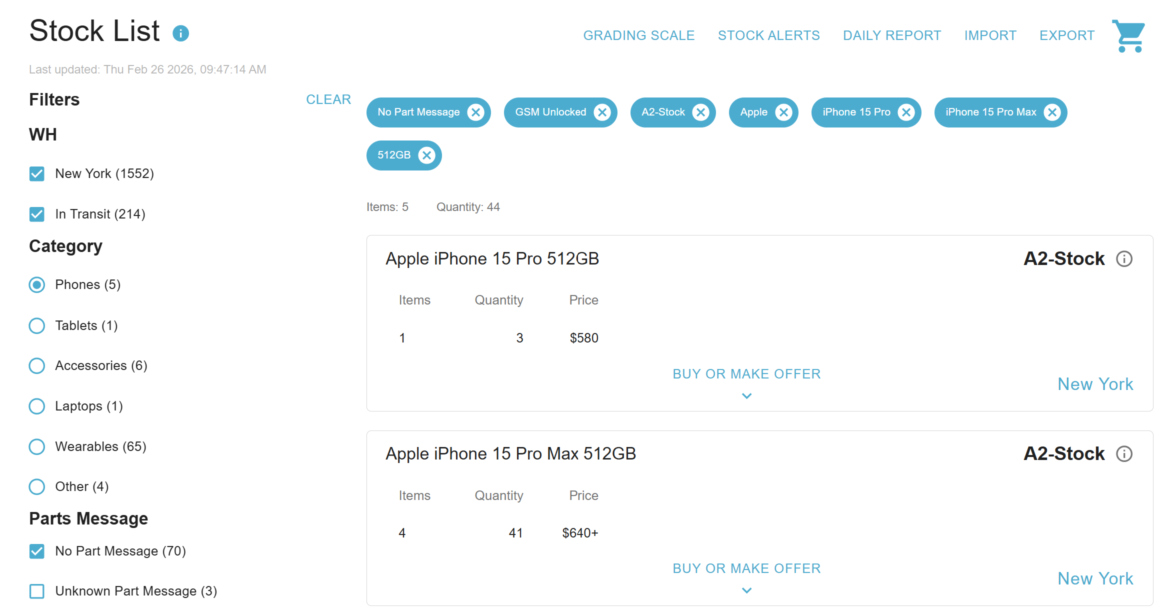Click the Category heading
This screenshot has height=615, width=1160.
point(65,246)
